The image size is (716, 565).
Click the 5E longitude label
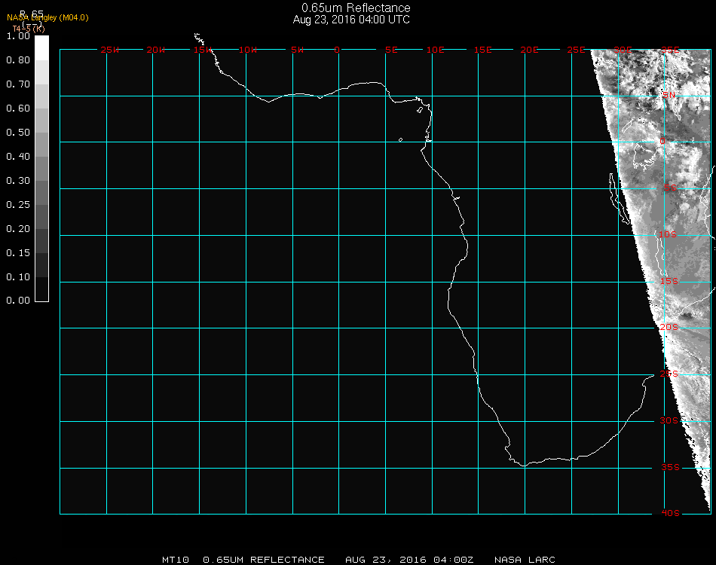[x=391, y=50]
